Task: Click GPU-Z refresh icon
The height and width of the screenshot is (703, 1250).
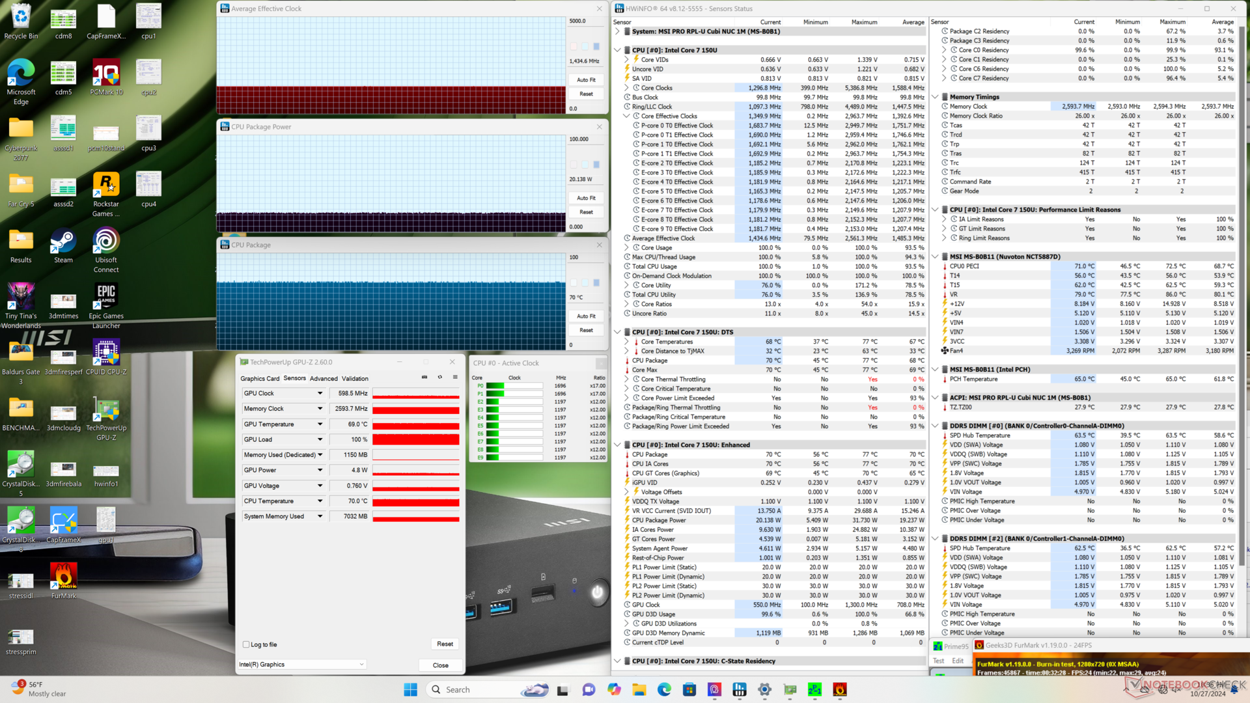Action: (440, 378)
